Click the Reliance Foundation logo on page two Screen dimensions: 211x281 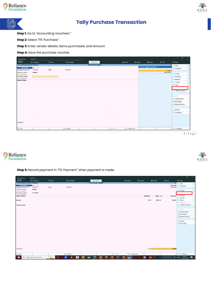[x=15, y=156]
